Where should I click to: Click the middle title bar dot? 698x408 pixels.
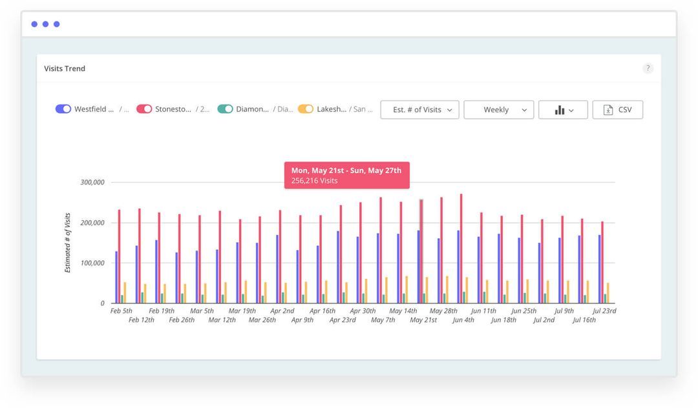[x=45, y=24]
